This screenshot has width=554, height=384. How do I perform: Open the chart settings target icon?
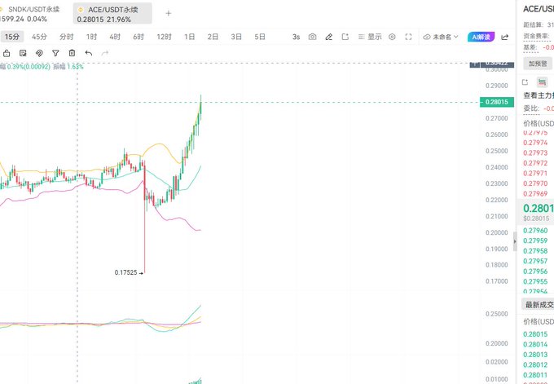pos(392,37)
